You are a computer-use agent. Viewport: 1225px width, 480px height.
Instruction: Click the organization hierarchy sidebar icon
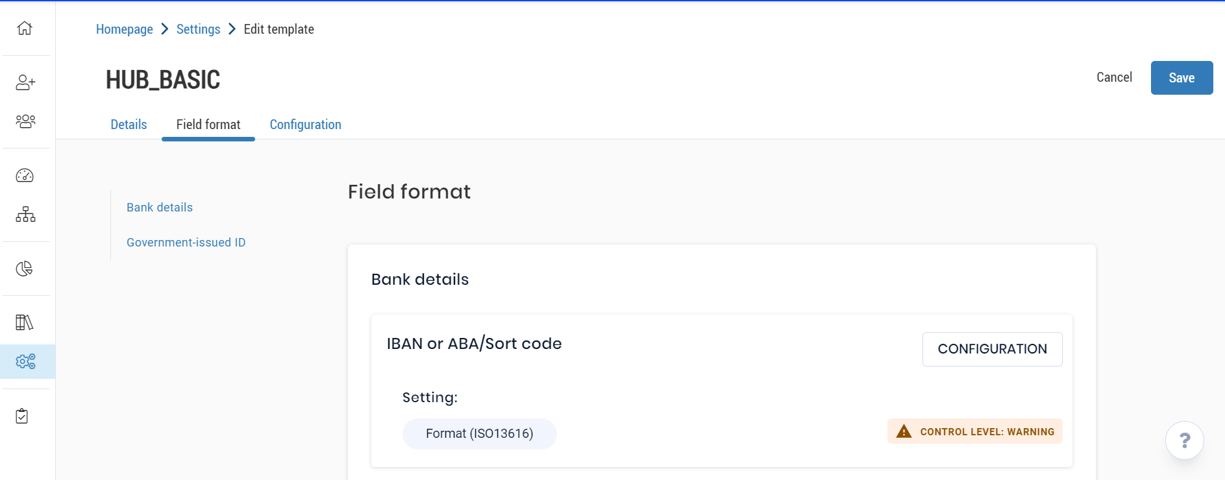(25, 214)
